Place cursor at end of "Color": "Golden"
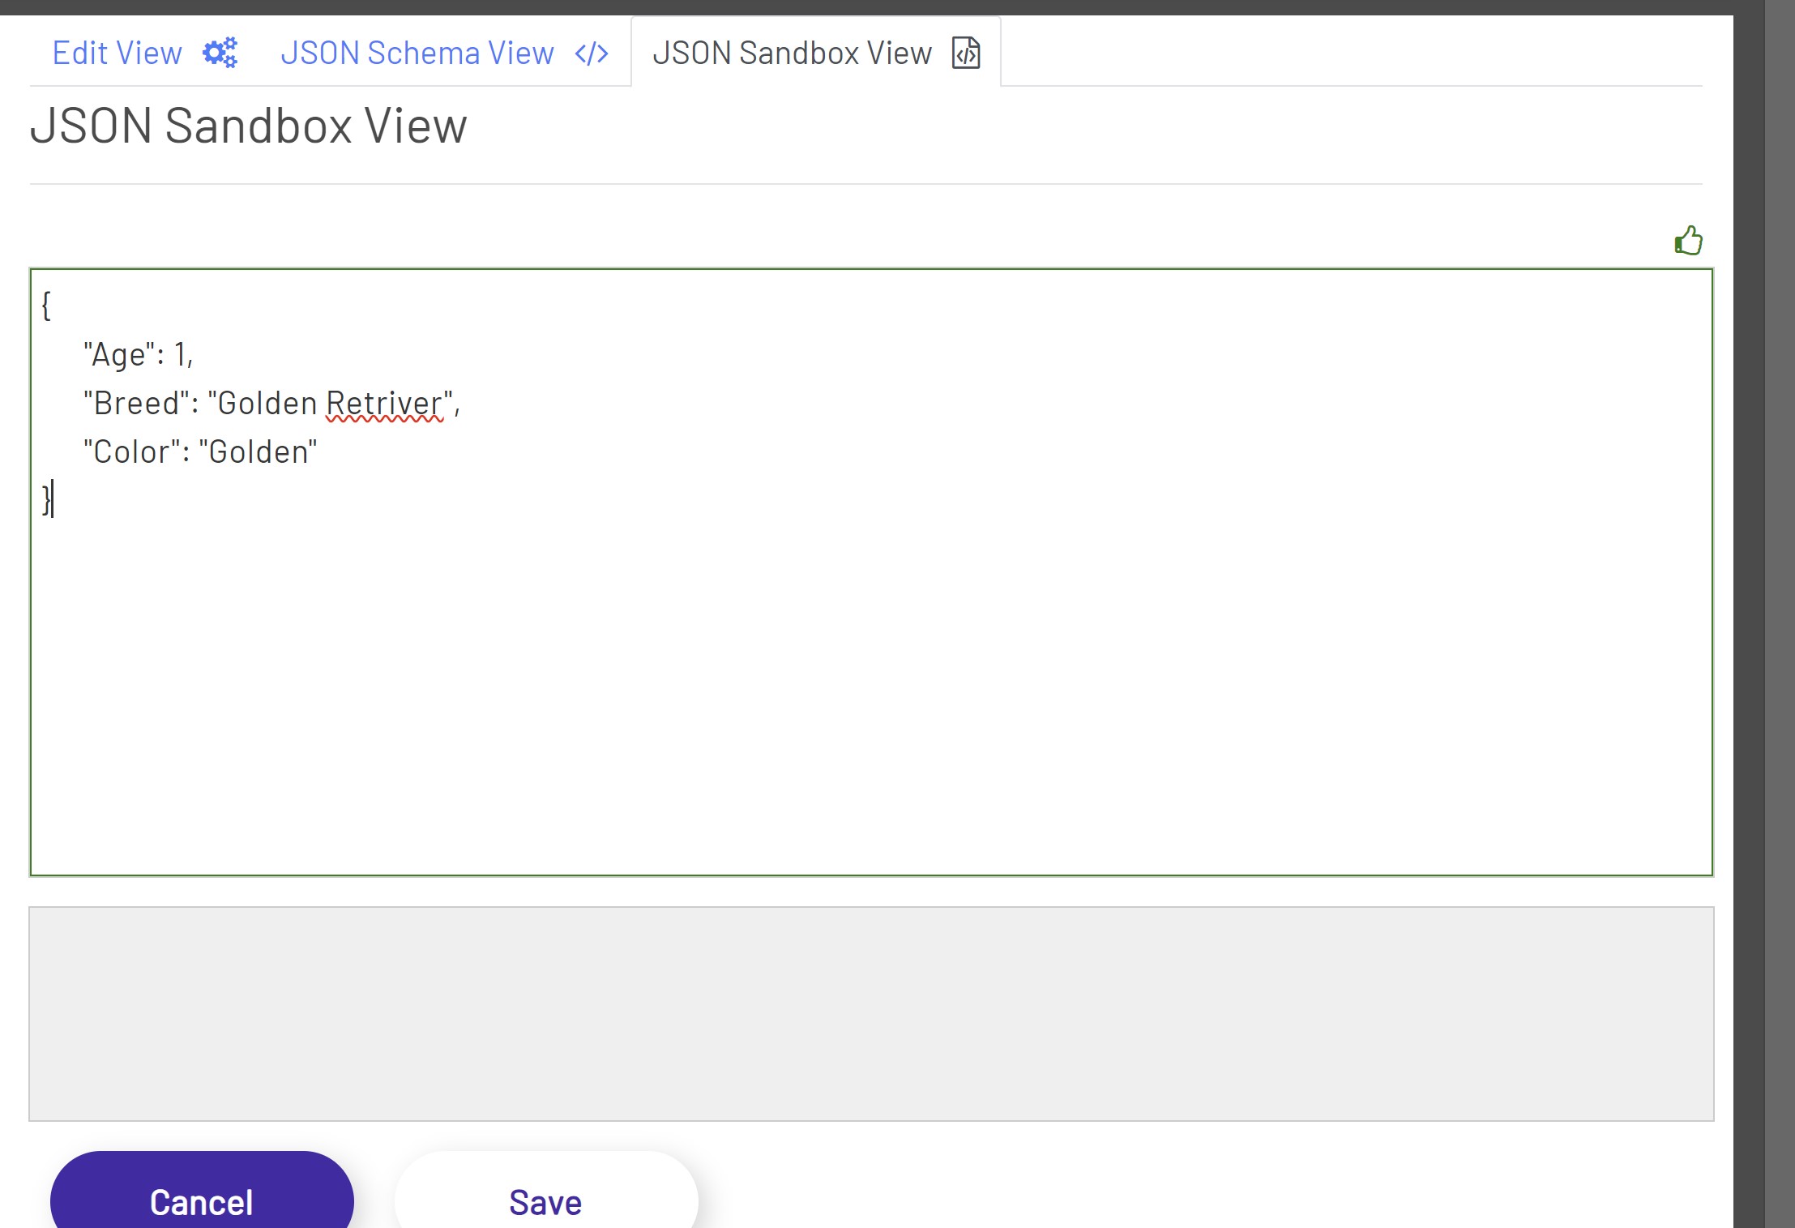The width and height of the screenshot is (1795, 1228). 318,452
